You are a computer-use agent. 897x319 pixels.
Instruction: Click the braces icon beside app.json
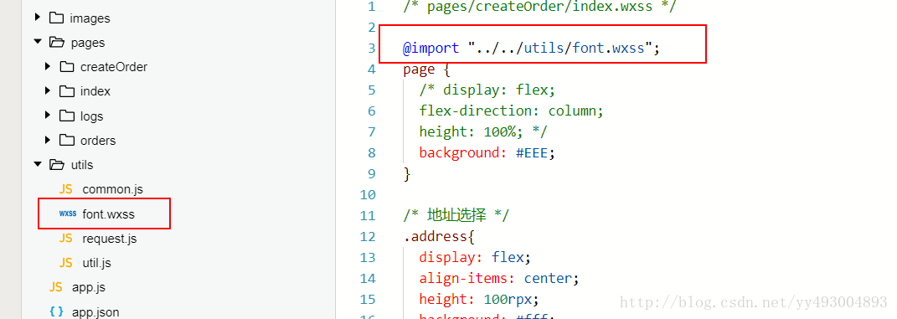tap(56, 311)
